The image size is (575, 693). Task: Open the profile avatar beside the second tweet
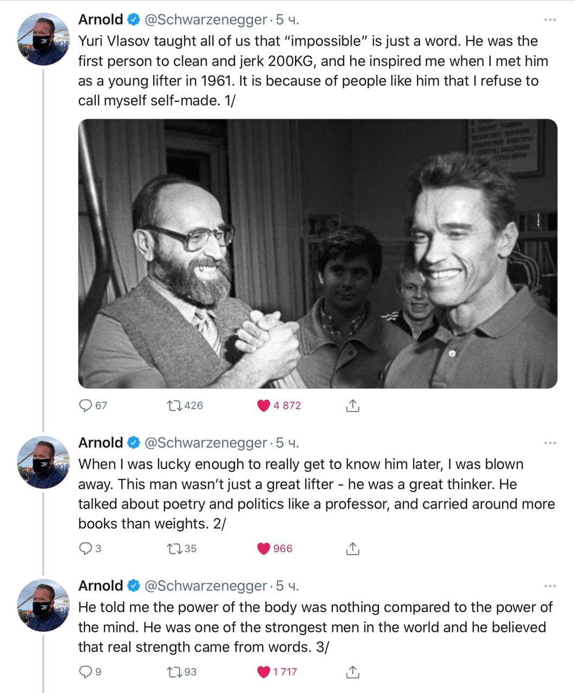point(44,462)
